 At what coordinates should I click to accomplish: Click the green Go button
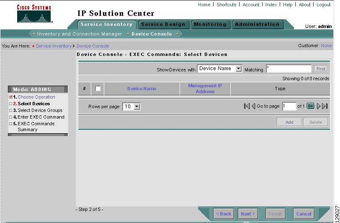pos(310,106)
